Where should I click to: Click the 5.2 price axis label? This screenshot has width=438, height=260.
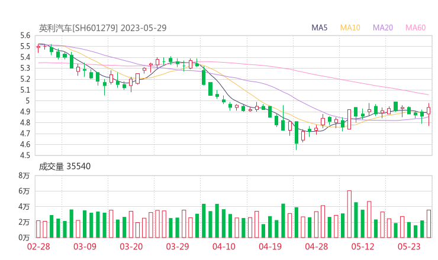25,79
